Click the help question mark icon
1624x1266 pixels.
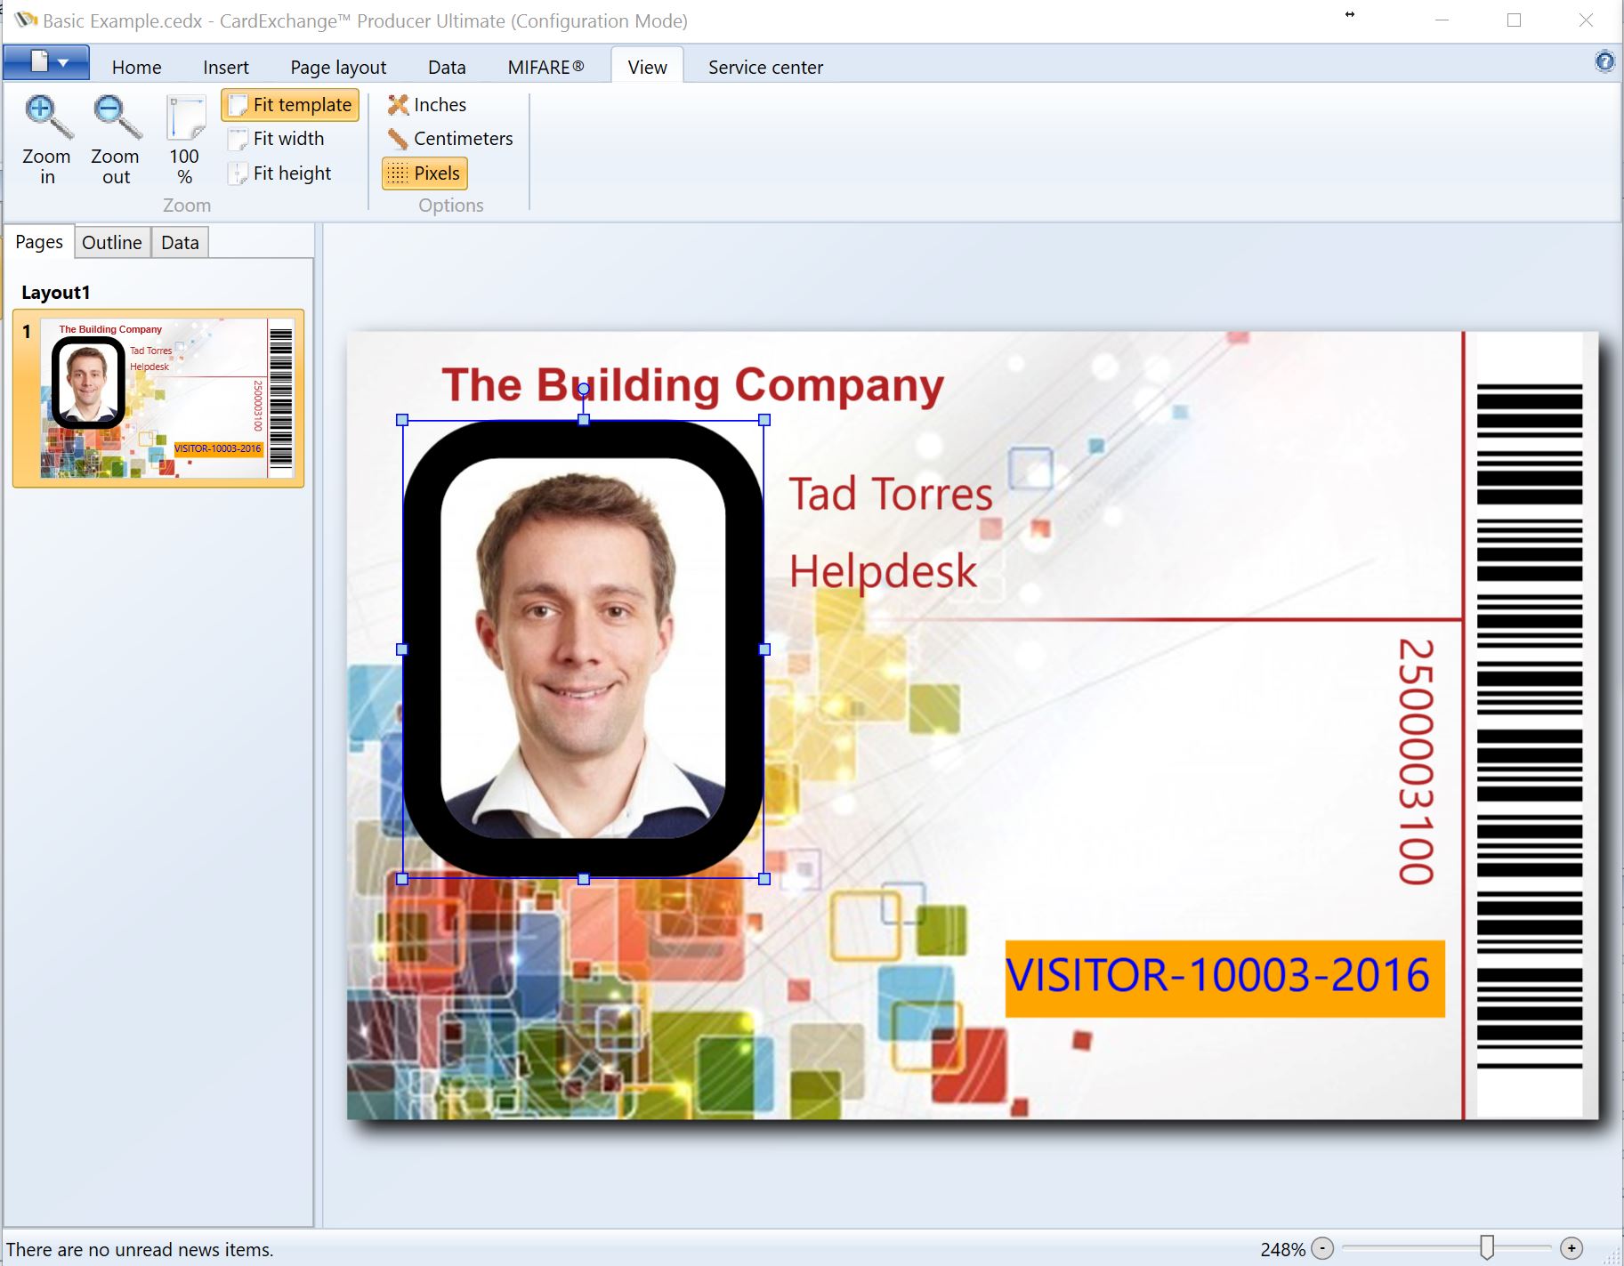[x=1604, y=61]
